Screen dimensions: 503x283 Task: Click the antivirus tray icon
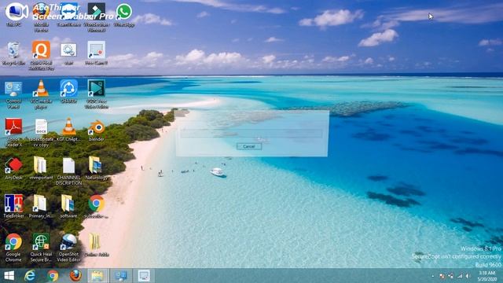[450, 276]
